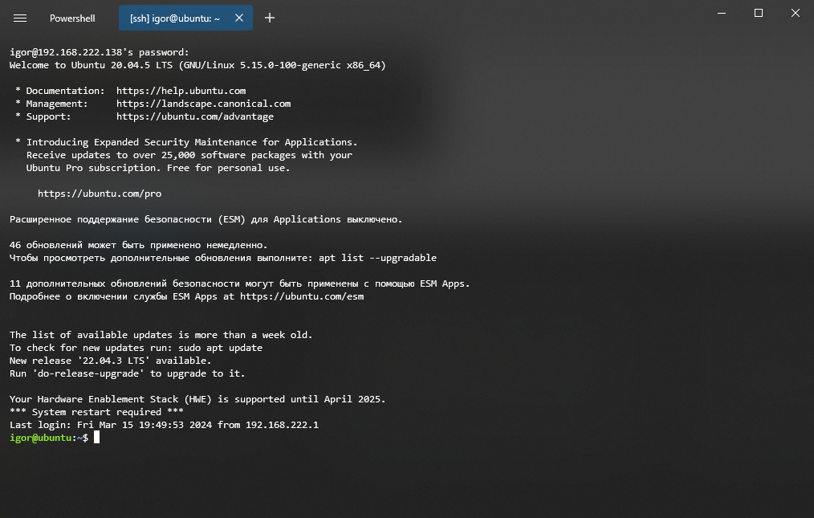The image size is (814, 518).
Task: Click the '46 обновлений' line
Action: click(x=139, y=245)
